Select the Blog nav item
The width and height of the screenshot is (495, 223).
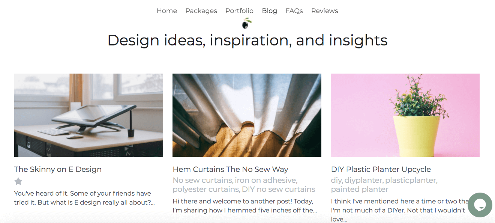coord(269,11)
